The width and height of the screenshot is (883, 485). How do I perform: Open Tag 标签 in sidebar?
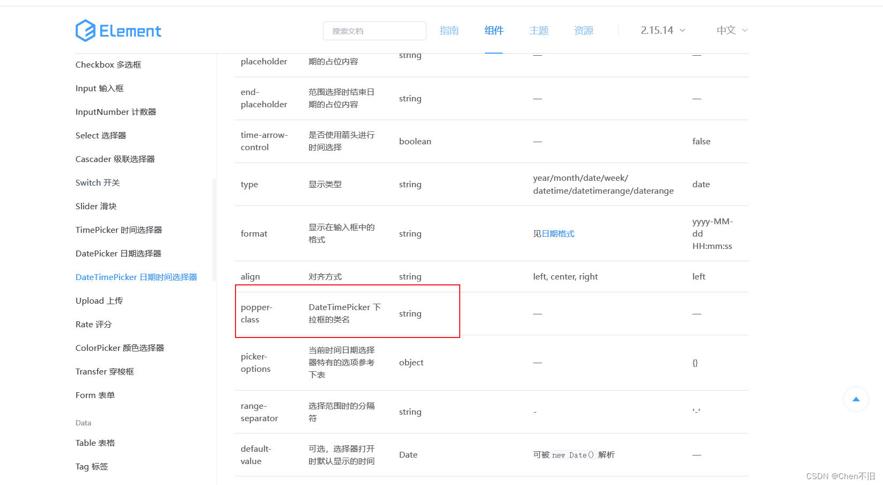pos(92,466)
